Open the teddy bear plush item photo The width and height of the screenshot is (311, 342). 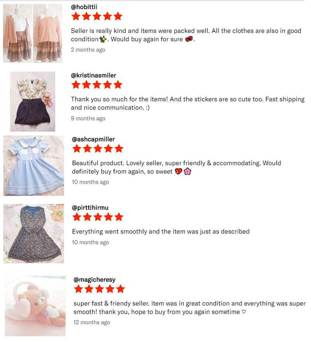[x=35, y=306]
